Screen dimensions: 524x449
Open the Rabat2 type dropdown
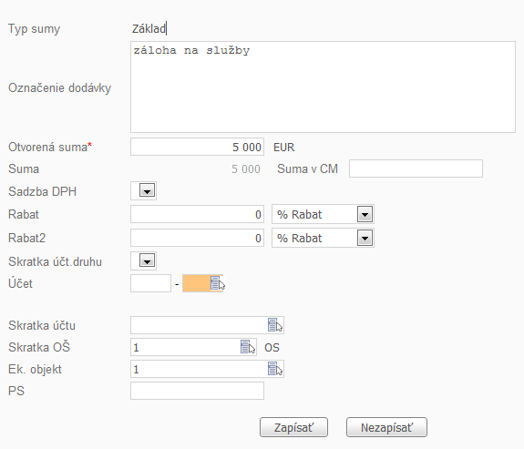coord(365,239)
